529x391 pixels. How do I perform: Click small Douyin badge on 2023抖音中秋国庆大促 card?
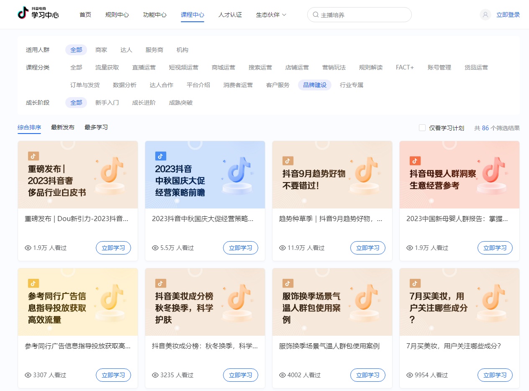click(161, 156)
